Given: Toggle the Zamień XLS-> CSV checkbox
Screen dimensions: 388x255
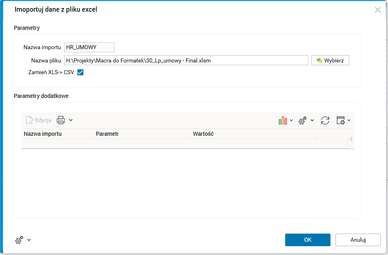Looking at the screenshot, I should [x=80, y=73].
